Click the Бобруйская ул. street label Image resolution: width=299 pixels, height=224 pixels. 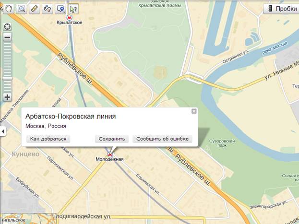(28, 188)
